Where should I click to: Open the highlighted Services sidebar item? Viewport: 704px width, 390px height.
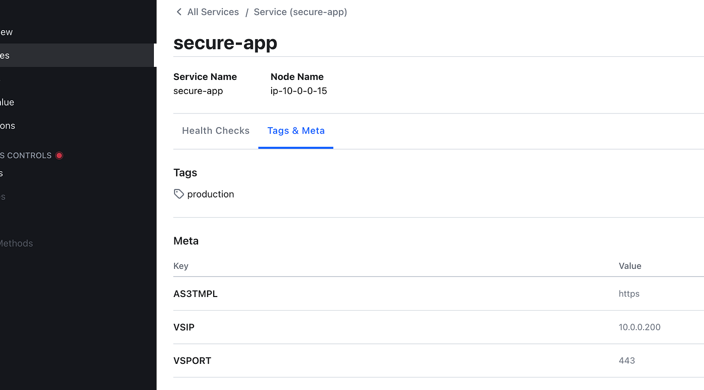[x=77, y=55]
